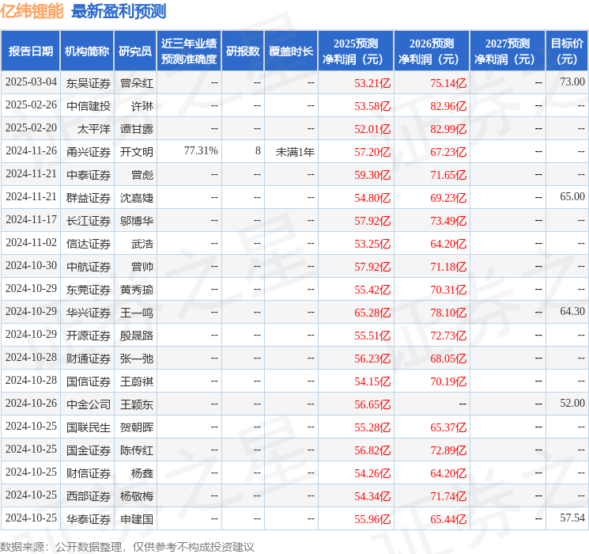Select institution cell 财通证券
This screenshot has height=554, width=589.
coord(89,359)
